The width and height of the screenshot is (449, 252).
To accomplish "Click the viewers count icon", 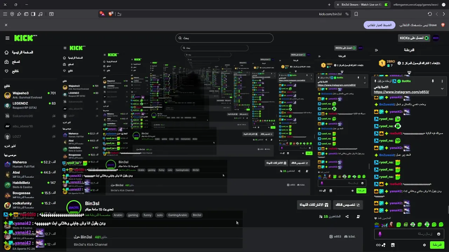I will coord(321,217).
